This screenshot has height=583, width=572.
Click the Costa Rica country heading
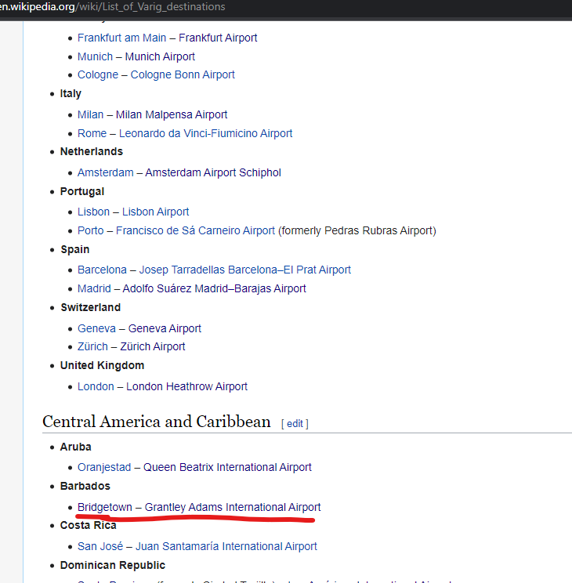(88, 525)
